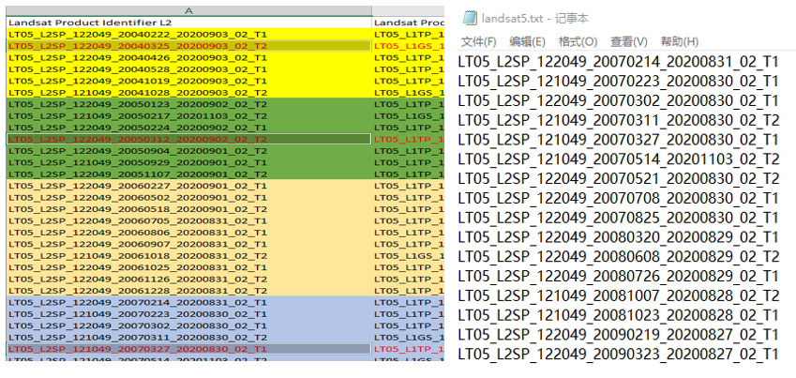Viewport: 796px width, 378px height.
Task: Select red column B cell LT05_L1TP beside 20050312
Action: (409, 139)
